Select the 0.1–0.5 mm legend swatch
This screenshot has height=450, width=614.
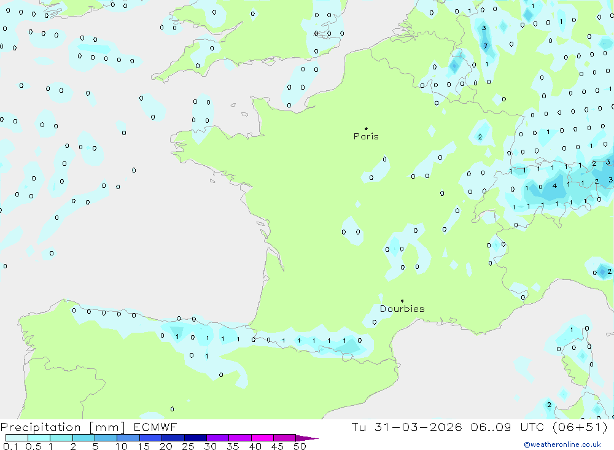pos(17,438)
